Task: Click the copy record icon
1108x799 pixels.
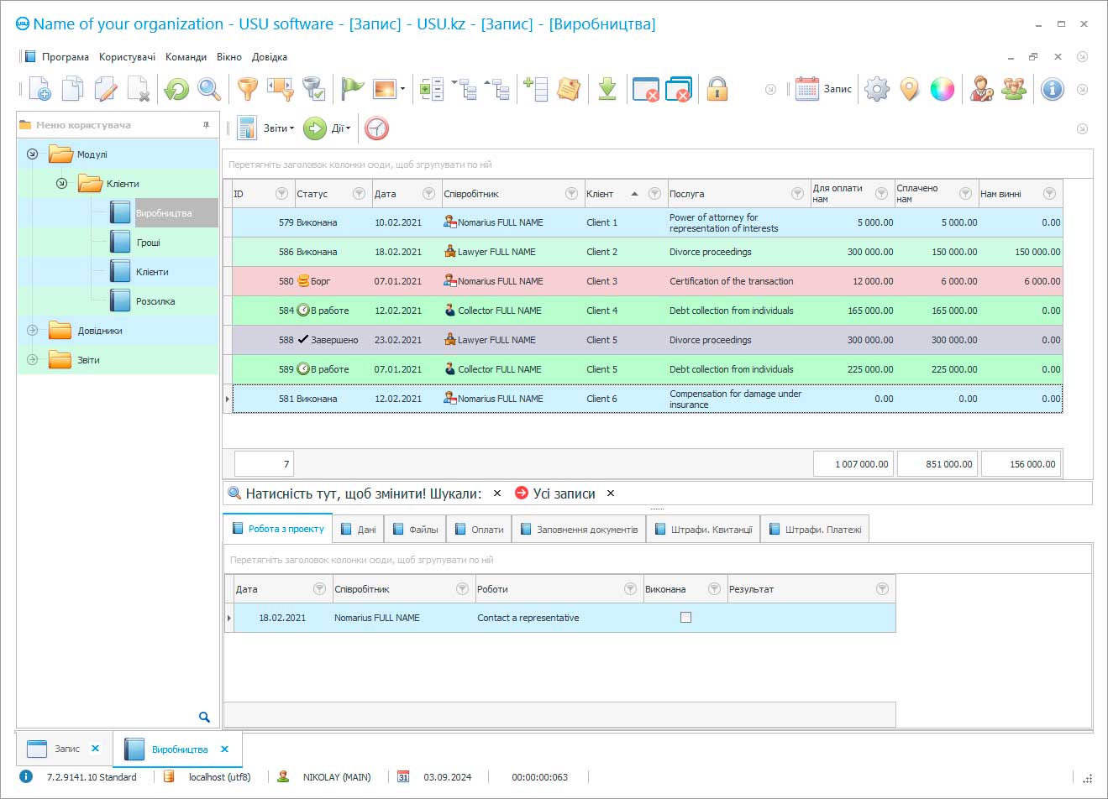Action: (x=73, y=89)
